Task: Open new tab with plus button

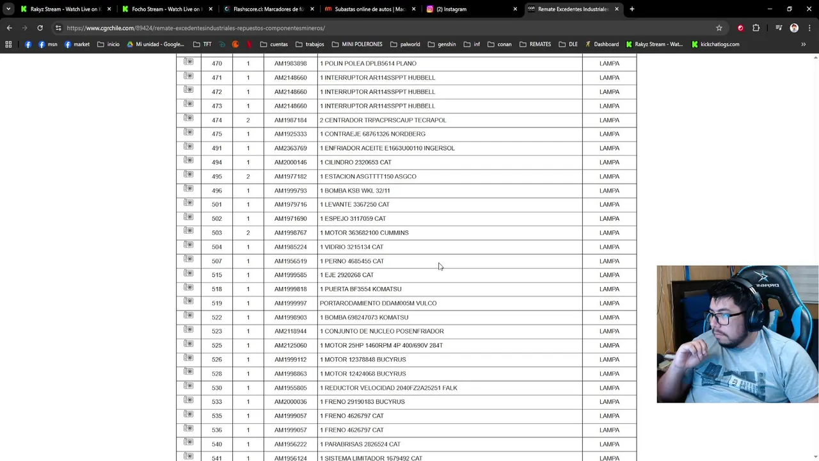Action: 632,9
